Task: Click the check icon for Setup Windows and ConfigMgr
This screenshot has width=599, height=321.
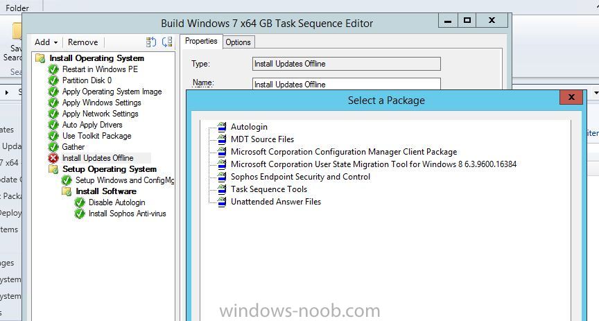Action: [67, 180]
